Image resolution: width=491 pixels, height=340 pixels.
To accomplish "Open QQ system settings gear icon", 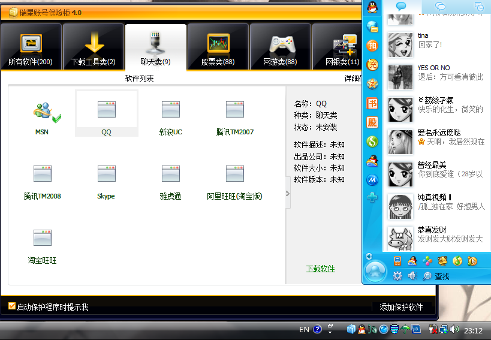I will 397,276.
